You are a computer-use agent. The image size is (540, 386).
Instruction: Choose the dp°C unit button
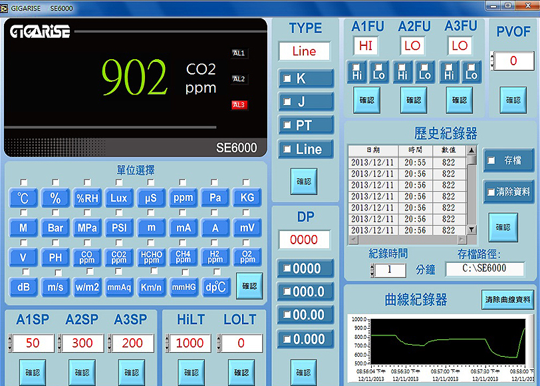click(215, 287)
